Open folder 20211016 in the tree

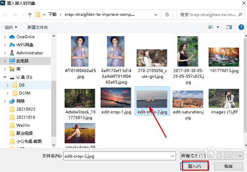(26, 117)
